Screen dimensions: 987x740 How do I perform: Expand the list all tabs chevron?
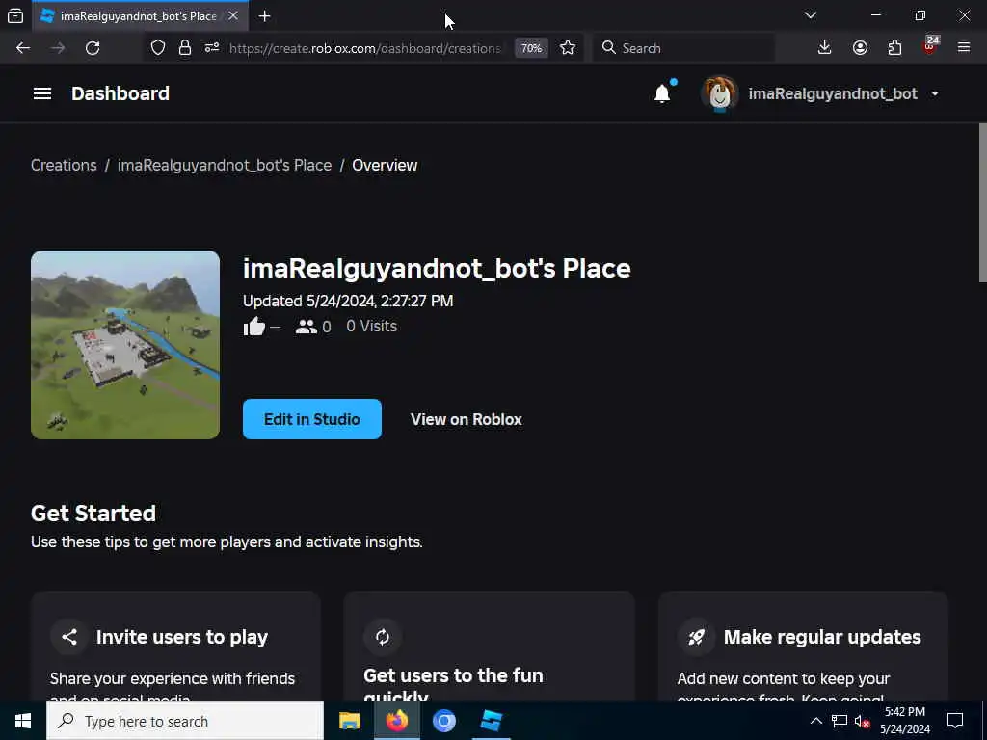810,15
